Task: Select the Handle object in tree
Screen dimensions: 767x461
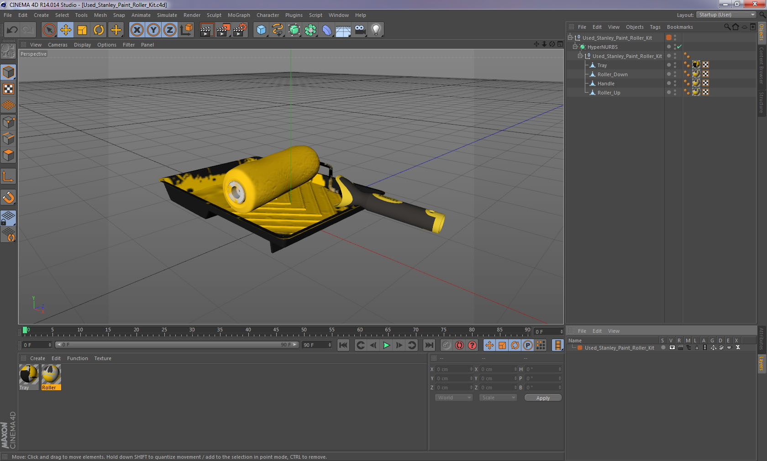Action: click(x=606, y=84)
